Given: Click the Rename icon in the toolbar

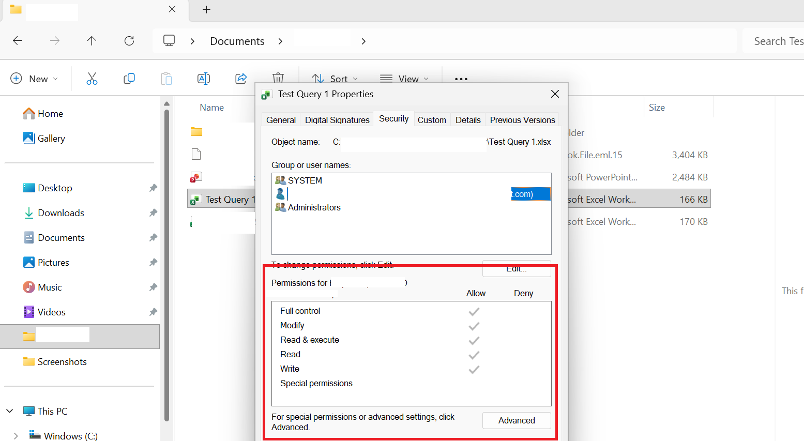Looking at the screenshot, I should 204,79.
